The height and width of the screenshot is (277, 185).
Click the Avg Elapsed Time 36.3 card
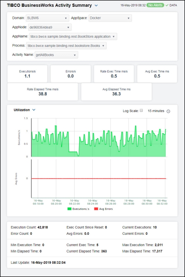[x=116, y=92]
